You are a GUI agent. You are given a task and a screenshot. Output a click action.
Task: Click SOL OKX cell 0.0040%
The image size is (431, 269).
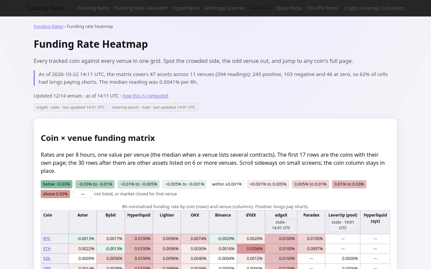[x=195, y=258]
